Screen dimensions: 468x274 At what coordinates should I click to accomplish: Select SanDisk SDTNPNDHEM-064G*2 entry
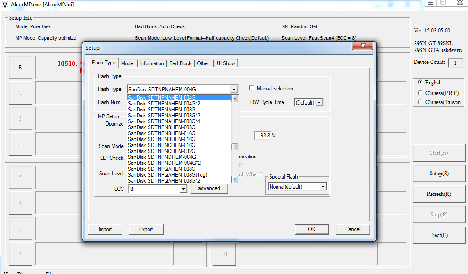point(179,163)
